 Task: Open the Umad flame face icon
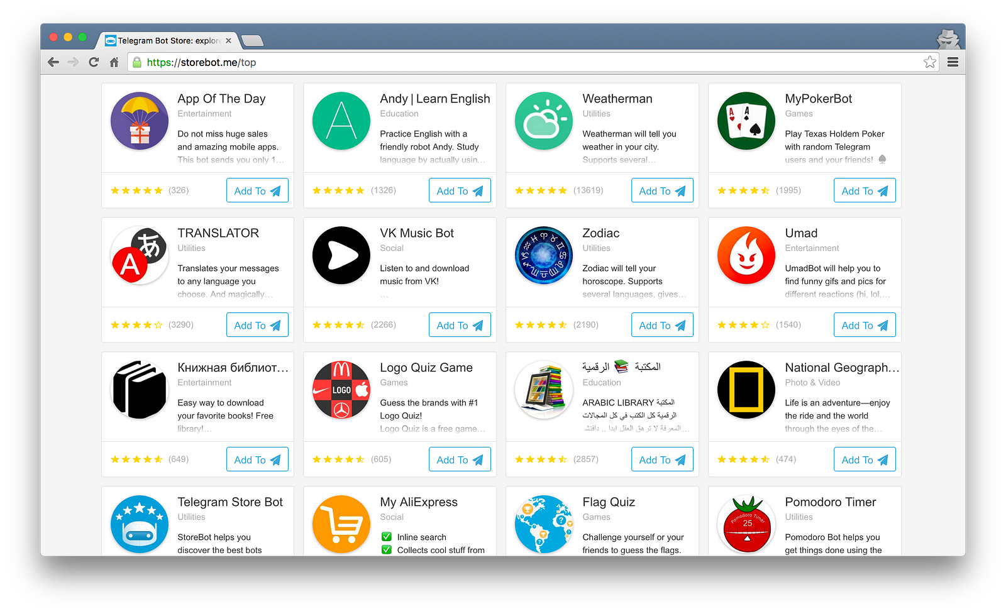pyautogui.click(x=746, y=255)
